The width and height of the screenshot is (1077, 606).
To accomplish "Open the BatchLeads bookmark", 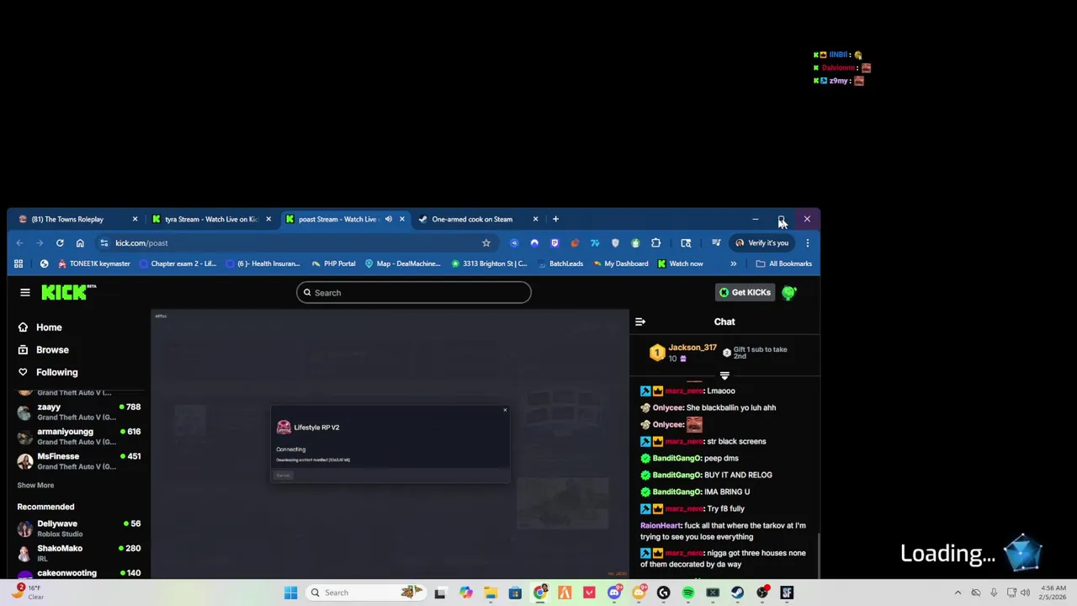I will [560, 263].
